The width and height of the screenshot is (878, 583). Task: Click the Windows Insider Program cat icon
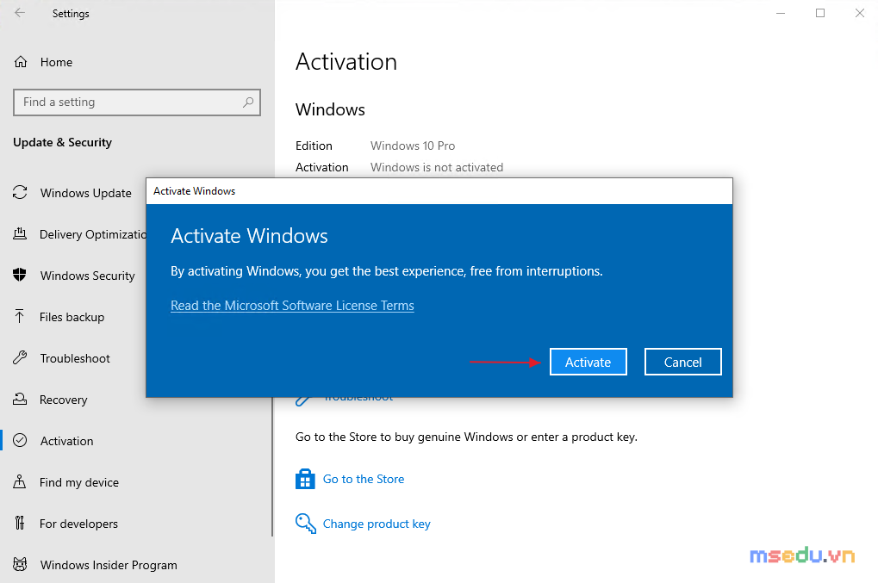pyautogui.click(x=20, y=564)
